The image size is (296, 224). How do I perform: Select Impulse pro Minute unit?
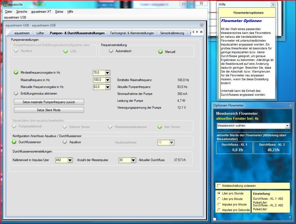[219, 204]
